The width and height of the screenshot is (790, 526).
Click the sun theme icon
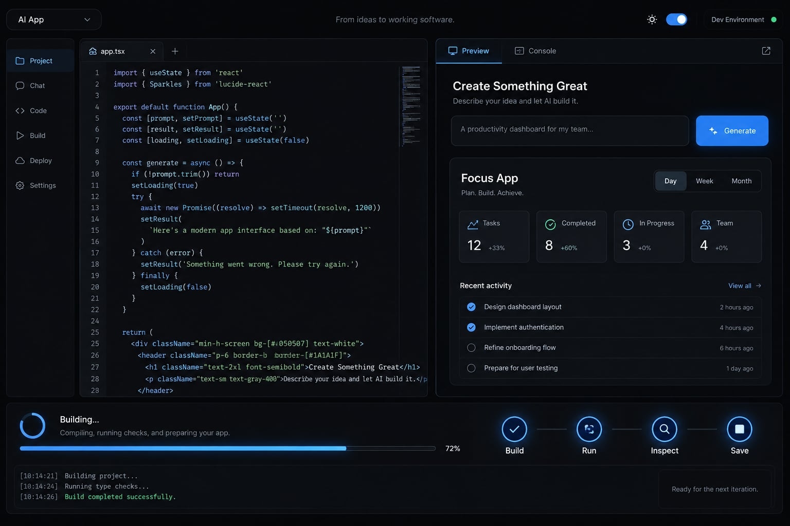point(652,20)
